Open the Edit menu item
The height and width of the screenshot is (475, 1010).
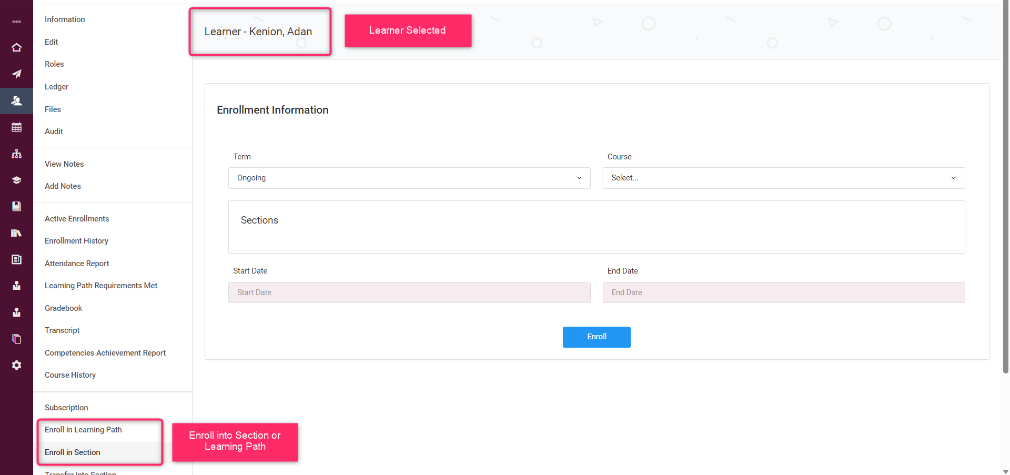(51, 42)
